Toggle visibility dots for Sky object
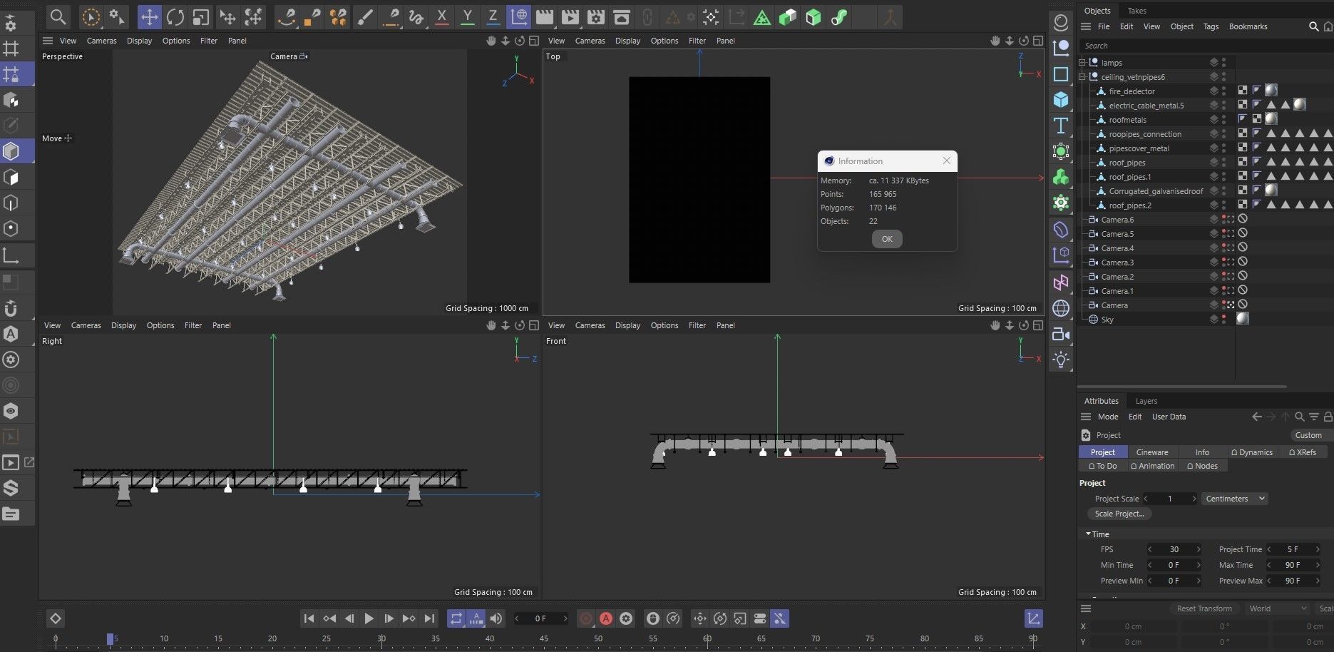Screen dimensions: 1334x652 tap(1224, 320)
